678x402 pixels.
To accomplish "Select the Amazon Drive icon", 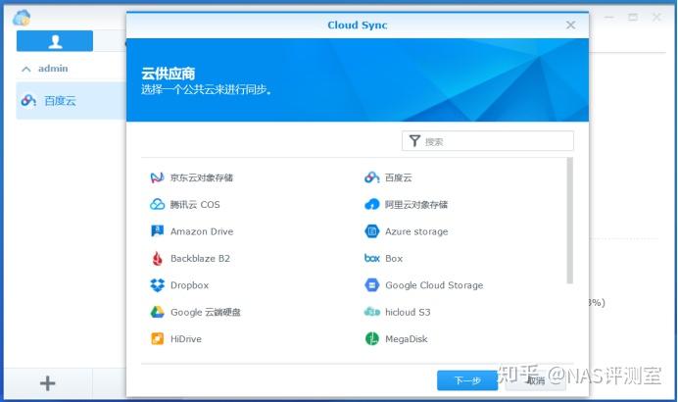I will click(157, 231).
